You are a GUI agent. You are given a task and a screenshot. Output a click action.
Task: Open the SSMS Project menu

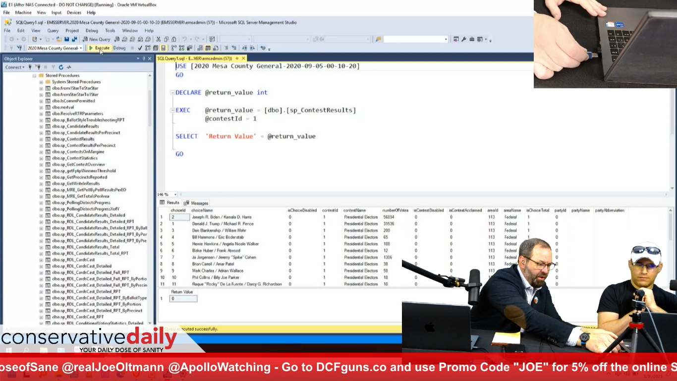click(72, 31)
